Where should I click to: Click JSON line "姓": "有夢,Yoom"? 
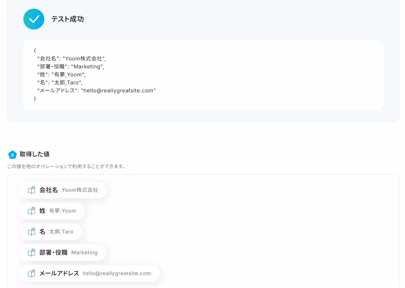point(61,75)
